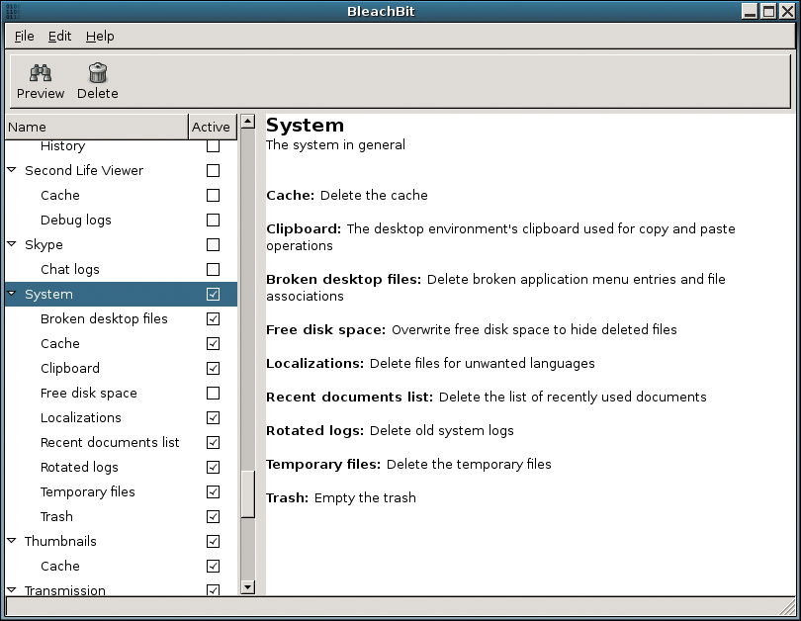Select the Debug logs row
Screen dimensions: 801x621
(x=121, y=221)
